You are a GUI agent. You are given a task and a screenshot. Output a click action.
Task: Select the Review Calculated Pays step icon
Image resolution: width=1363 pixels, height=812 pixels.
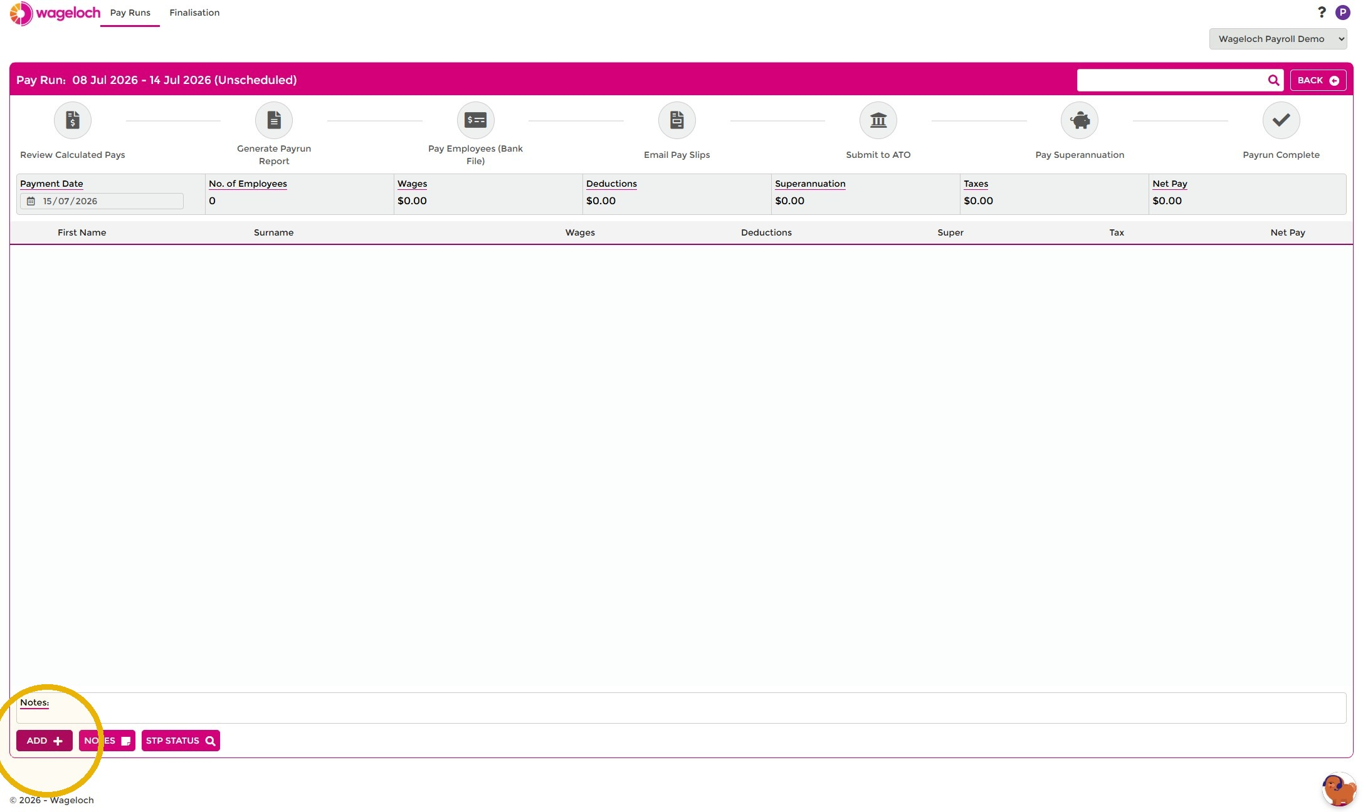point(73,120)
